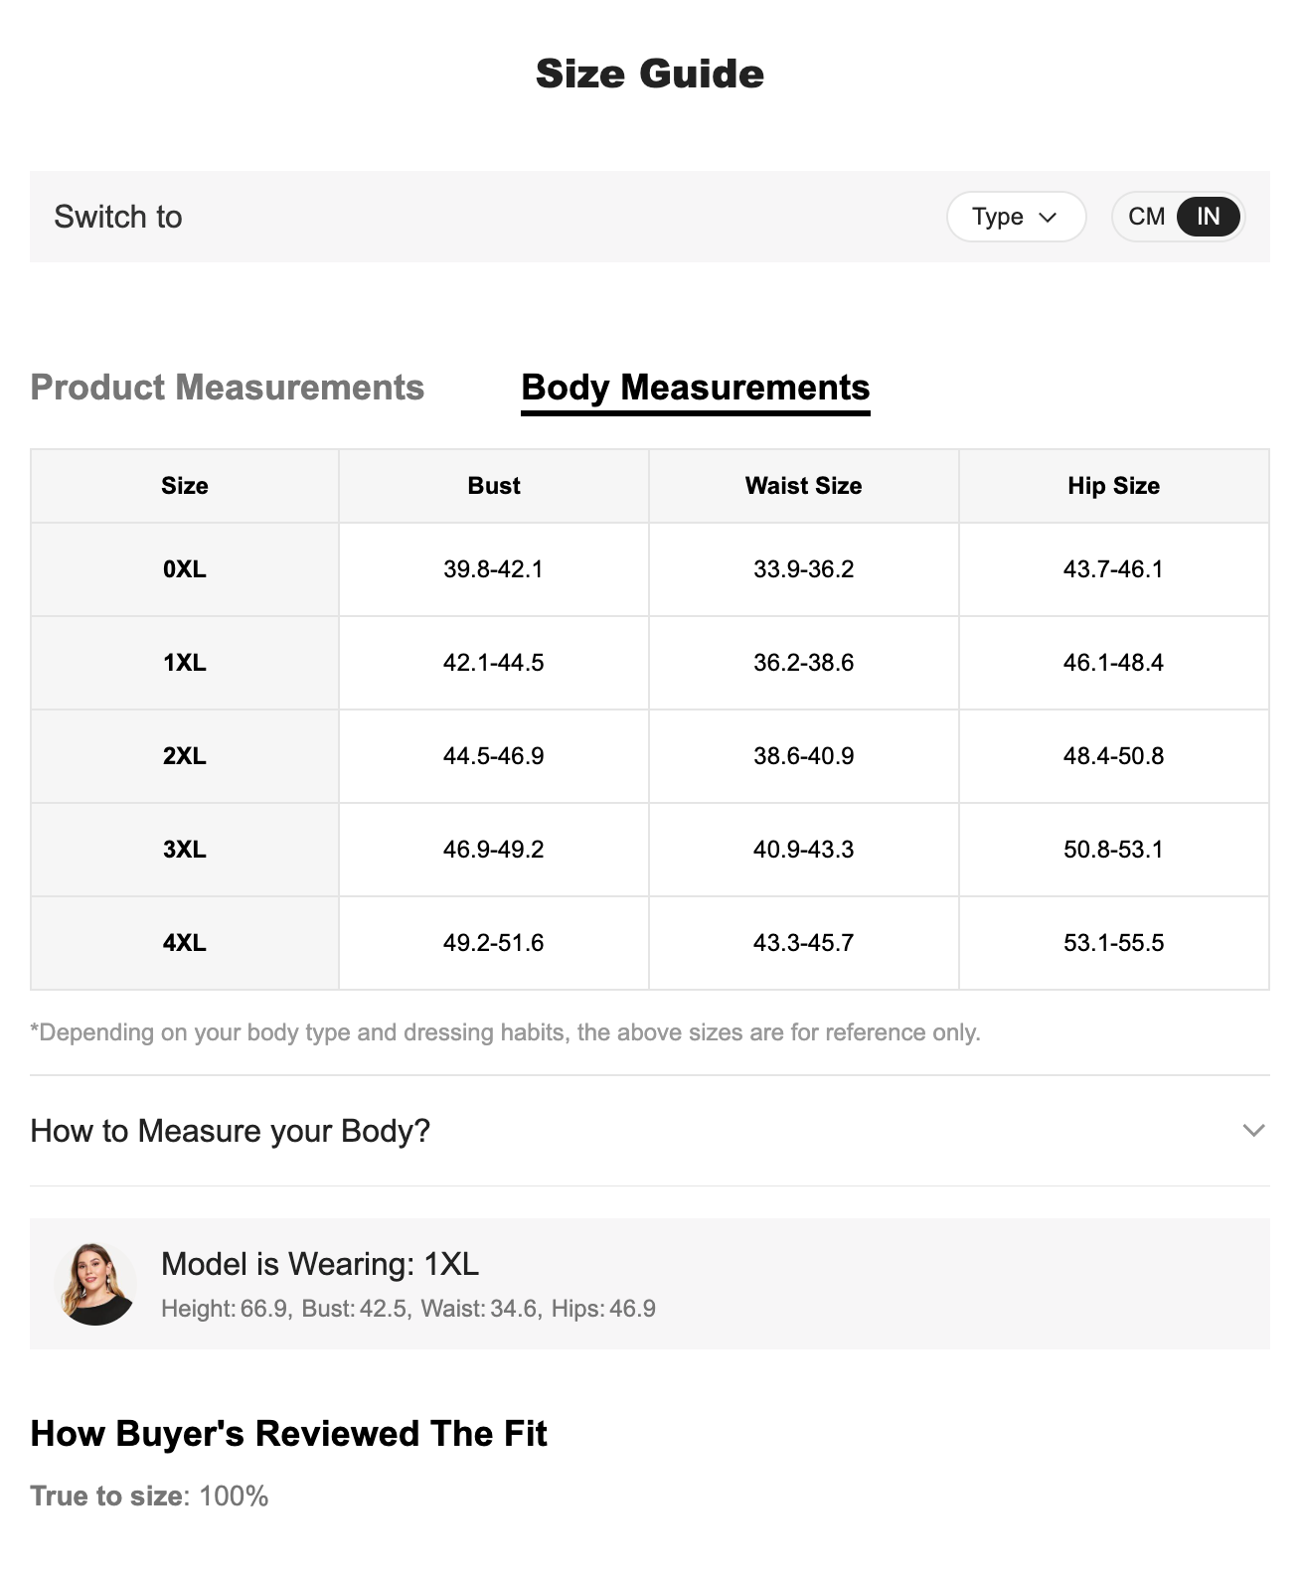
Task: Click the 3XL size row label
Action: pyautogui.click(x=185, y=850)
